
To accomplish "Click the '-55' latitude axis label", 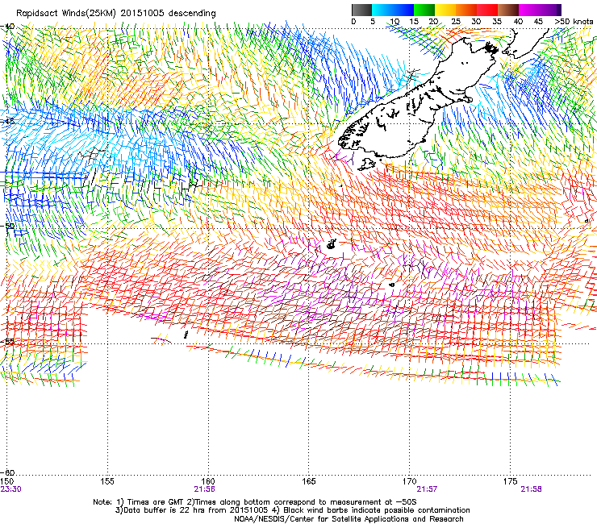I will 8,341.
